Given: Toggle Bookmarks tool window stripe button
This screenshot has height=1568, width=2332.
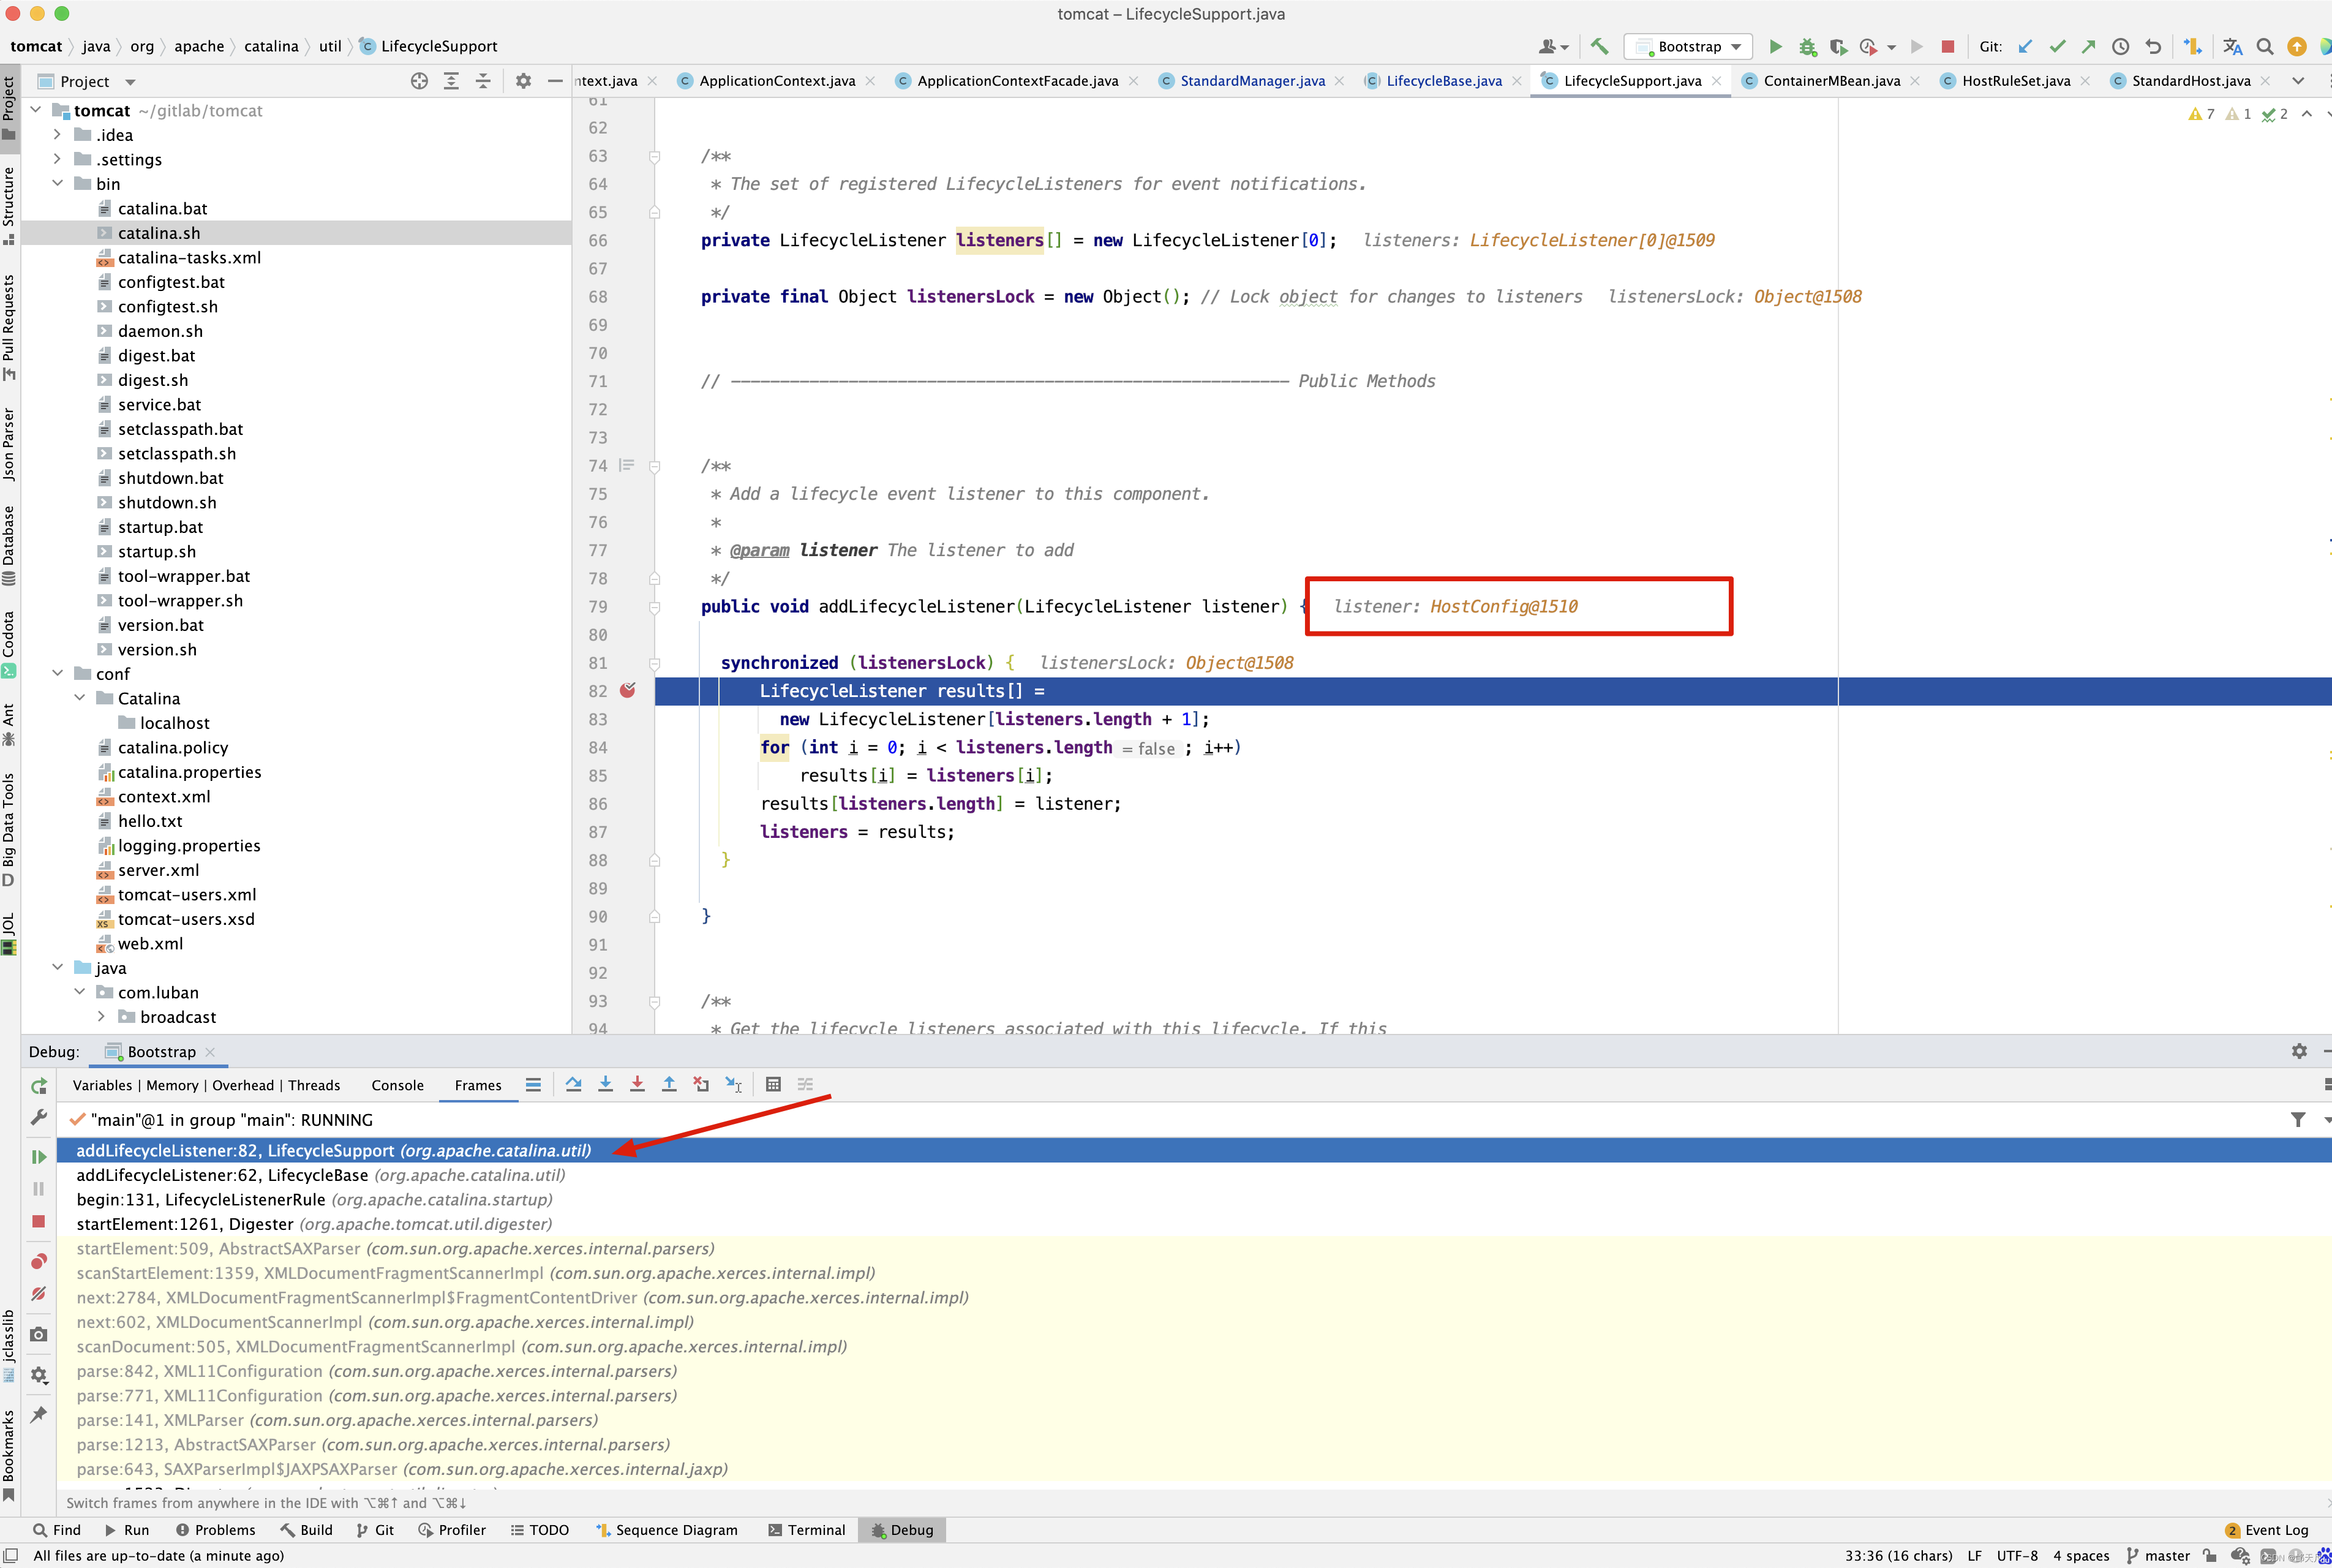Looking at the screenshot, I should (9, 1455).
